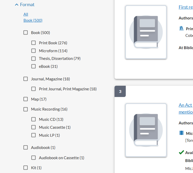
Task: Open result 3's book cover image
Action: coord(146,130)
